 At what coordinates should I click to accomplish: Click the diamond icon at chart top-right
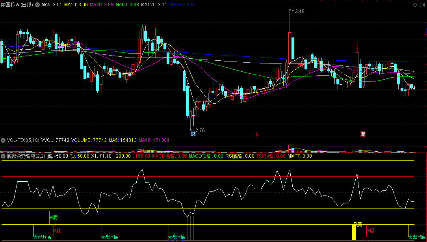tap(415, 5)
